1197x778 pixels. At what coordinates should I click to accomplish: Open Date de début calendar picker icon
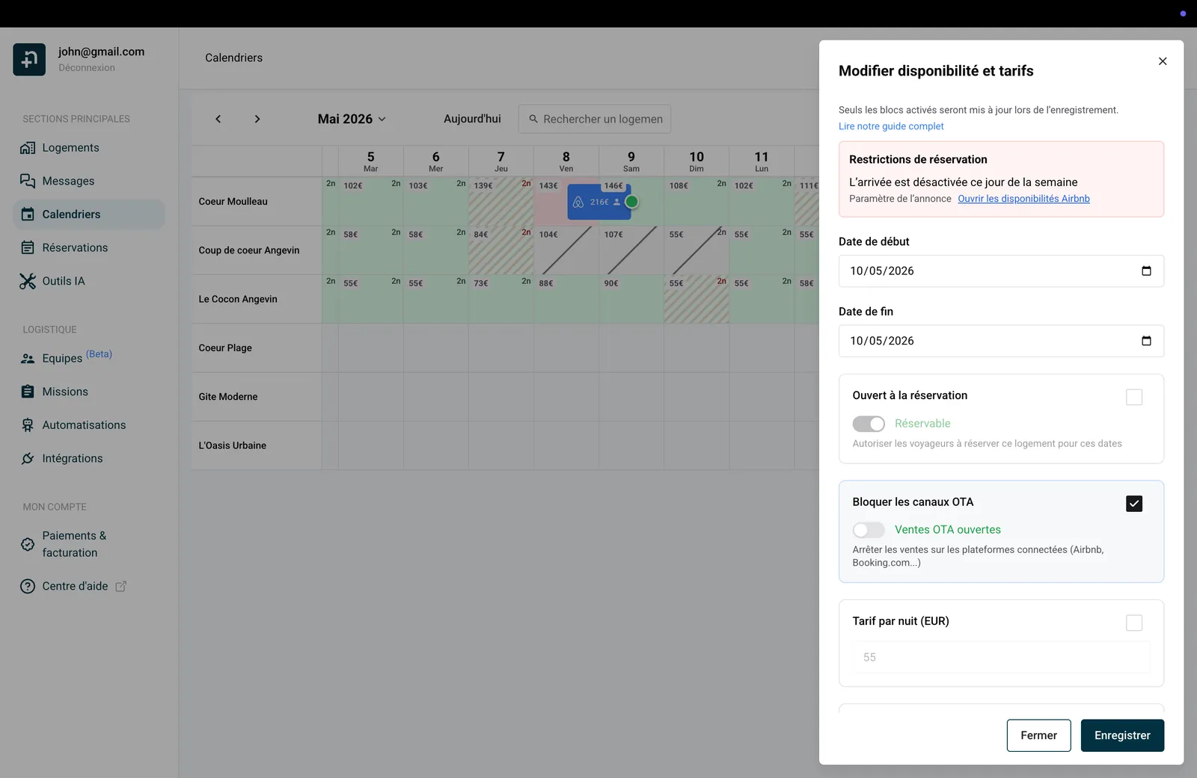click(1146, 271)
